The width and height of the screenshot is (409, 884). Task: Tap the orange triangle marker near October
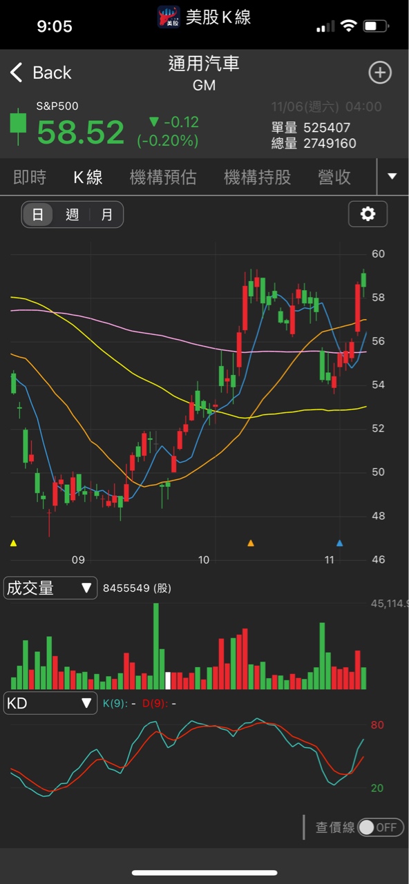[251, 544]
